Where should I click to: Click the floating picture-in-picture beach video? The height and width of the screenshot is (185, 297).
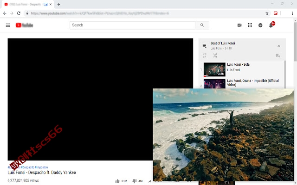point(223,135)
